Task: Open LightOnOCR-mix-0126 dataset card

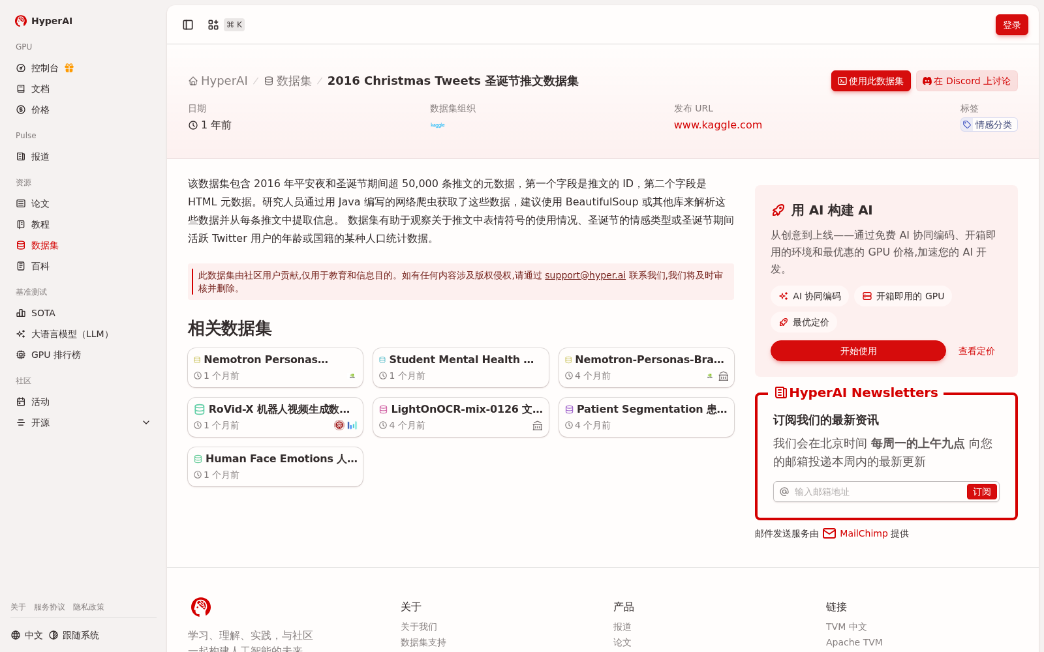Action: click(x=461, y=417)
